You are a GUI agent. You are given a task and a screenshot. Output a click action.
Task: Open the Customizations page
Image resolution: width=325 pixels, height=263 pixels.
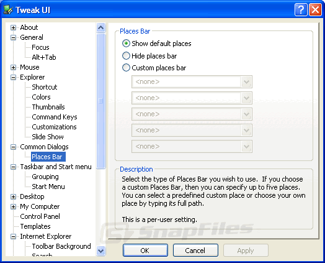[55, 127]
